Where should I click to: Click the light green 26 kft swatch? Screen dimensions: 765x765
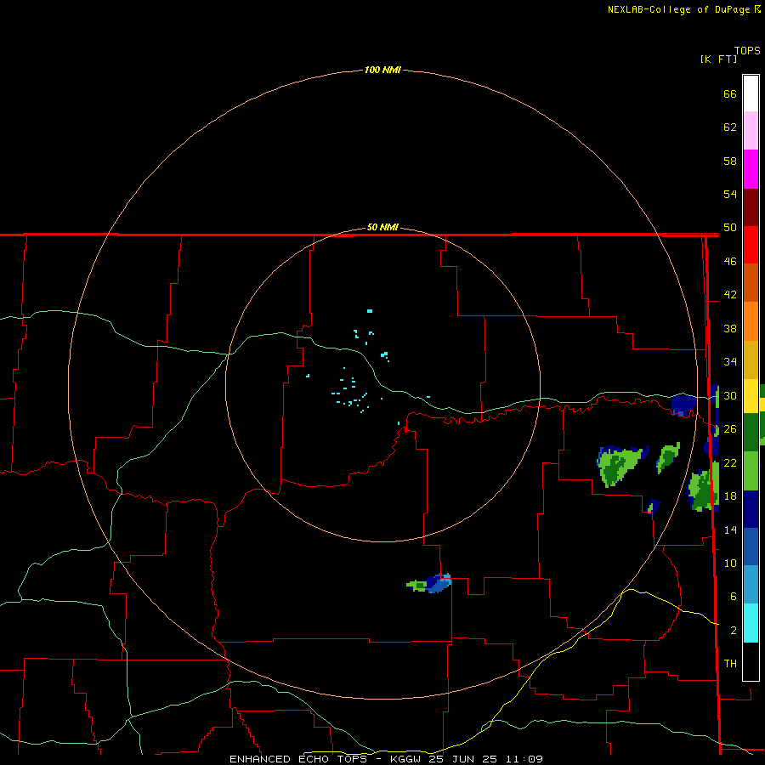(x=751, y=471)
